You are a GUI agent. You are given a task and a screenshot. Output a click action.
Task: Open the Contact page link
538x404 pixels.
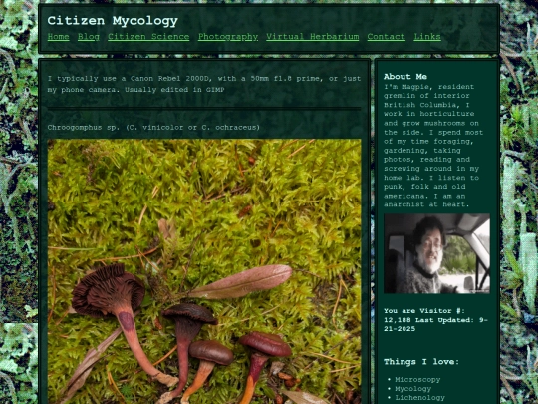click(386, 37)
